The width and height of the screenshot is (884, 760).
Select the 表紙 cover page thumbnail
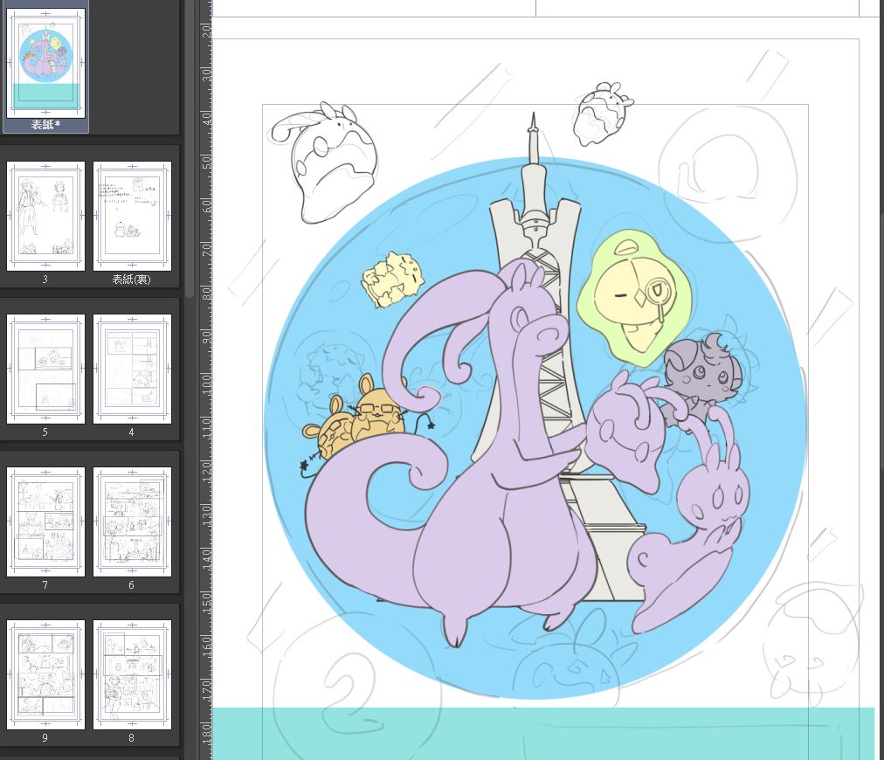45,63
